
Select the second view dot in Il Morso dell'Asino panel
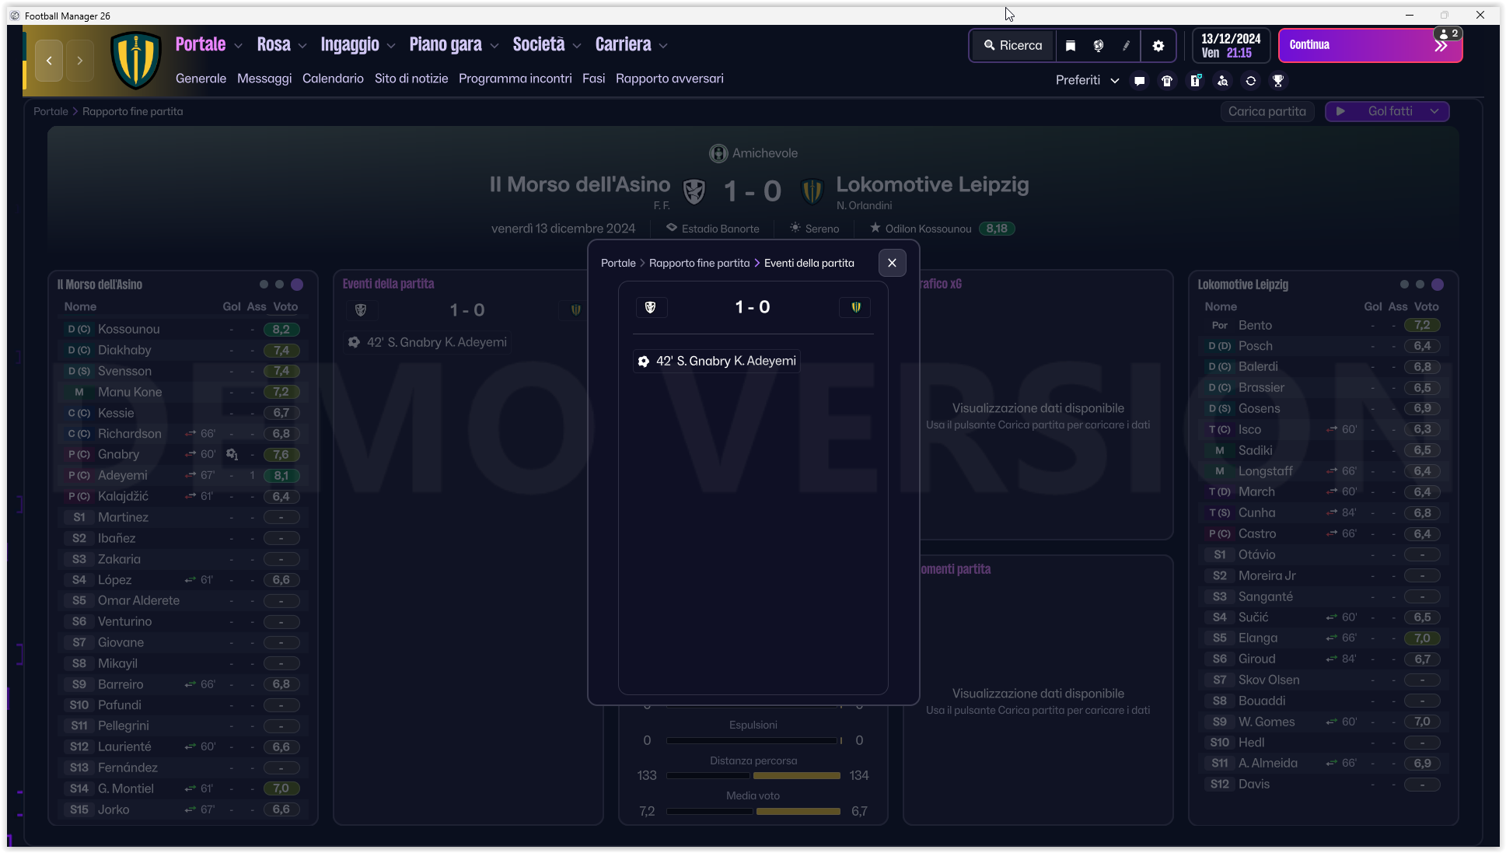(280, 285)
